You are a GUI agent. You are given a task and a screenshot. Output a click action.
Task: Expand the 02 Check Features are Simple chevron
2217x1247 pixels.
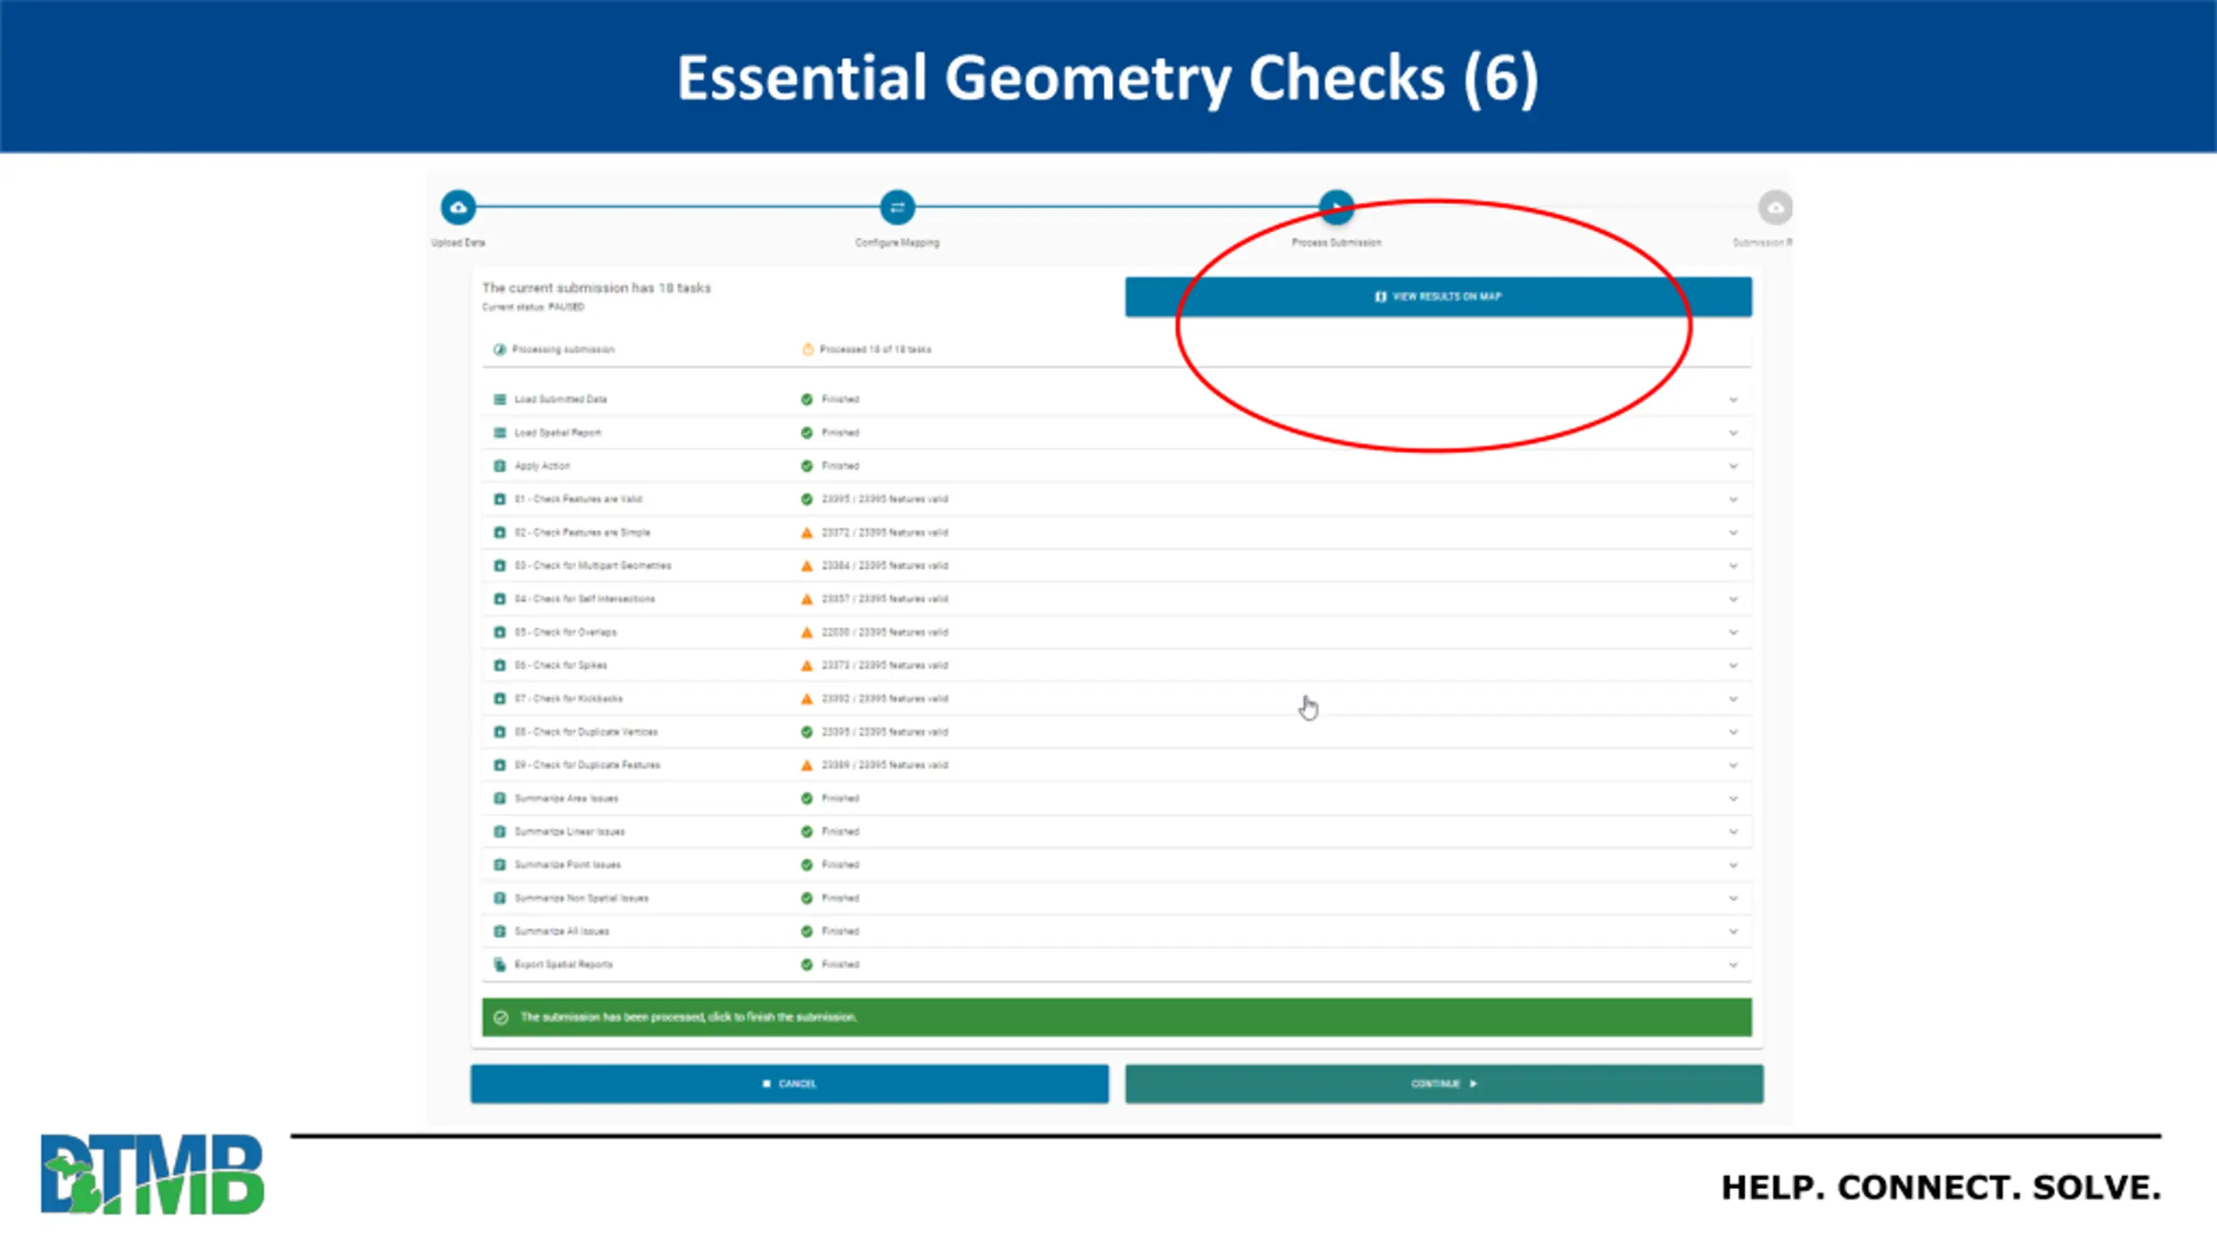[x=1733, y=533]
